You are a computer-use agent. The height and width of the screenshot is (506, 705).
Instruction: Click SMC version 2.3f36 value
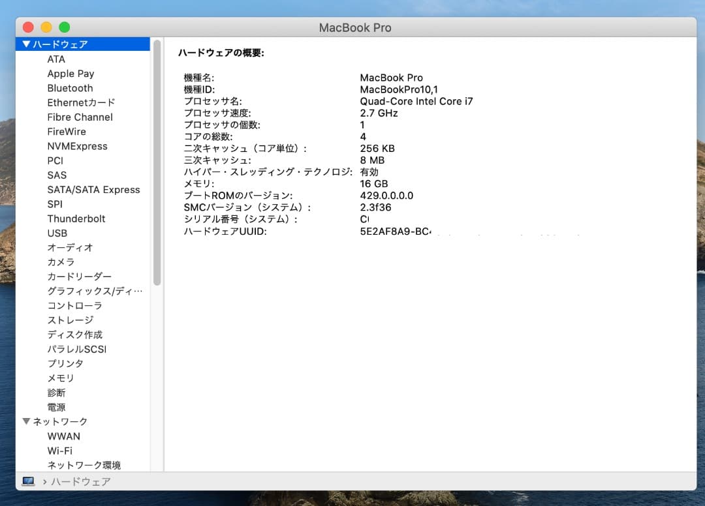(375, 207)
